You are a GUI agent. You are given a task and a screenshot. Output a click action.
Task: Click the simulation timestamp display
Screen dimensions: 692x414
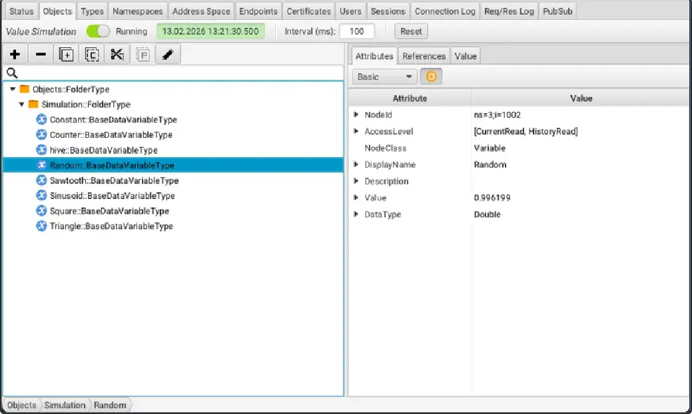(210, 31)
